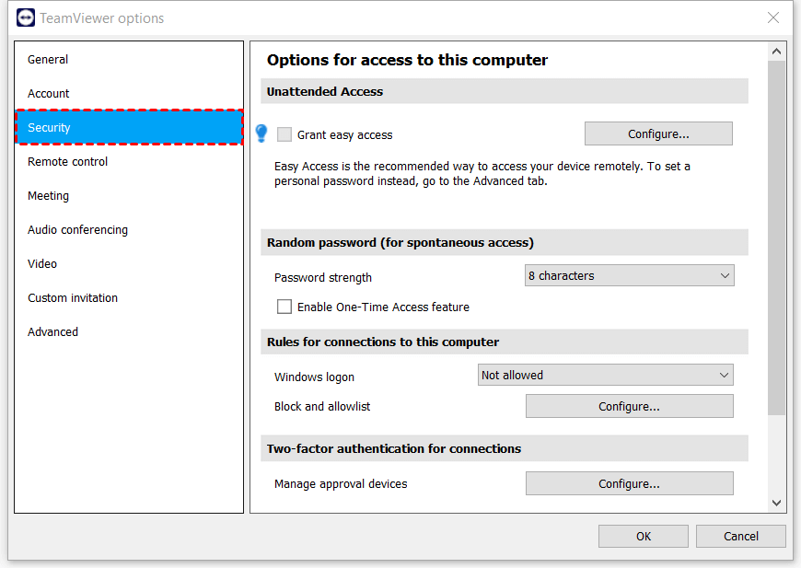801x568 pixels.
Task: Click the blue lightbulb hint icon
Action: coord(261,133)
